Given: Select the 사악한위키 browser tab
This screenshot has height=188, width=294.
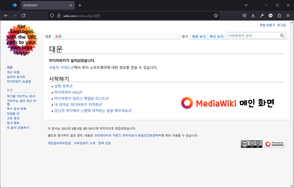Looking at the screenshot, I should coord(48,5).
